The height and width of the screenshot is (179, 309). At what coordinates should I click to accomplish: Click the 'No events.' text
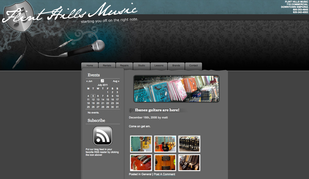pyautogui.click(x=93, y=113)
